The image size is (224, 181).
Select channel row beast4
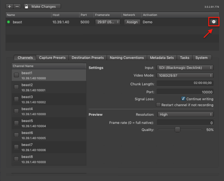pos(49,111)
